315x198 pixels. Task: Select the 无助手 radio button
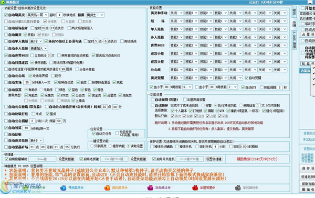point(41,90)
